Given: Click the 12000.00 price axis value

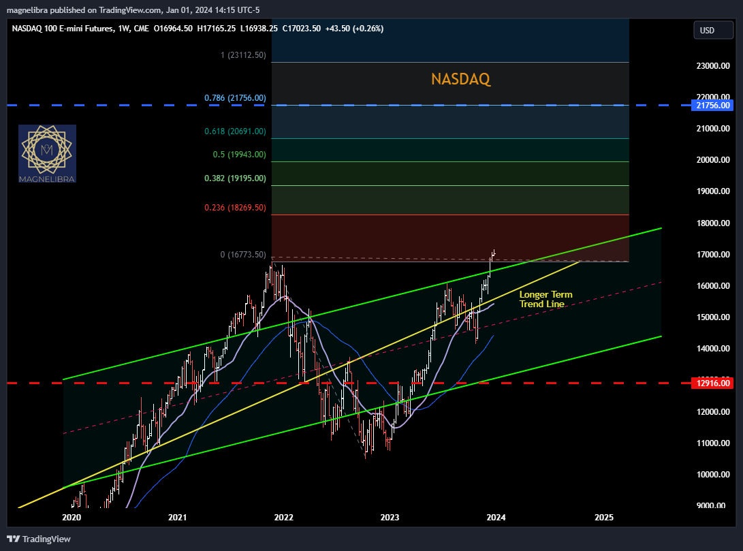Looking at the screenshot, I should 713,411.
